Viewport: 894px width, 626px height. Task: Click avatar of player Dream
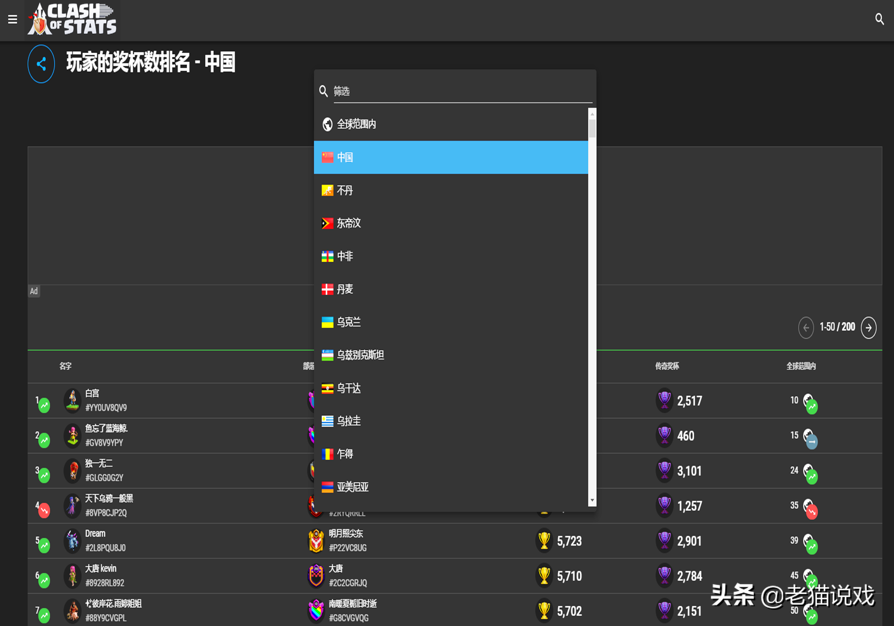pos(72,540)
